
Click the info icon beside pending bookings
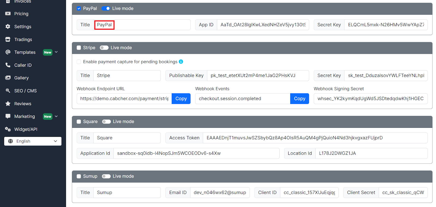coord(181,62)
